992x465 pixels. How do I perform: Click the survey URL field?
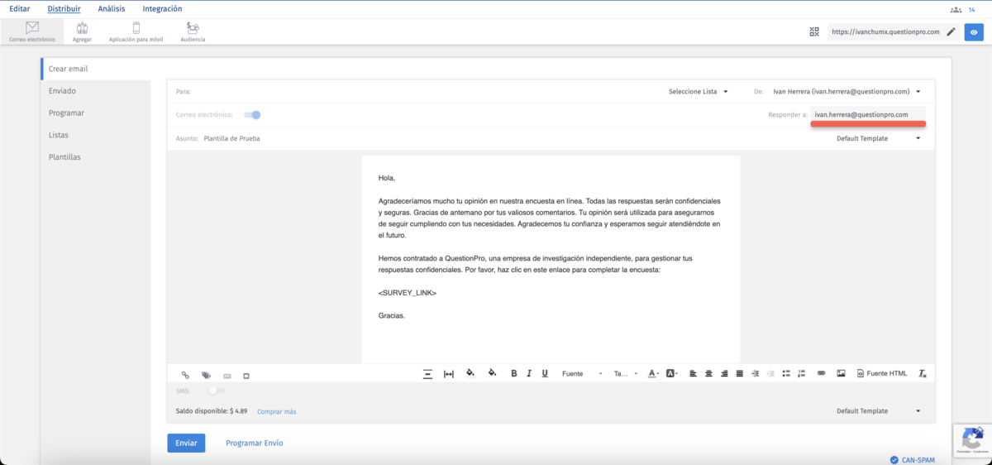(x=885, y=31)
